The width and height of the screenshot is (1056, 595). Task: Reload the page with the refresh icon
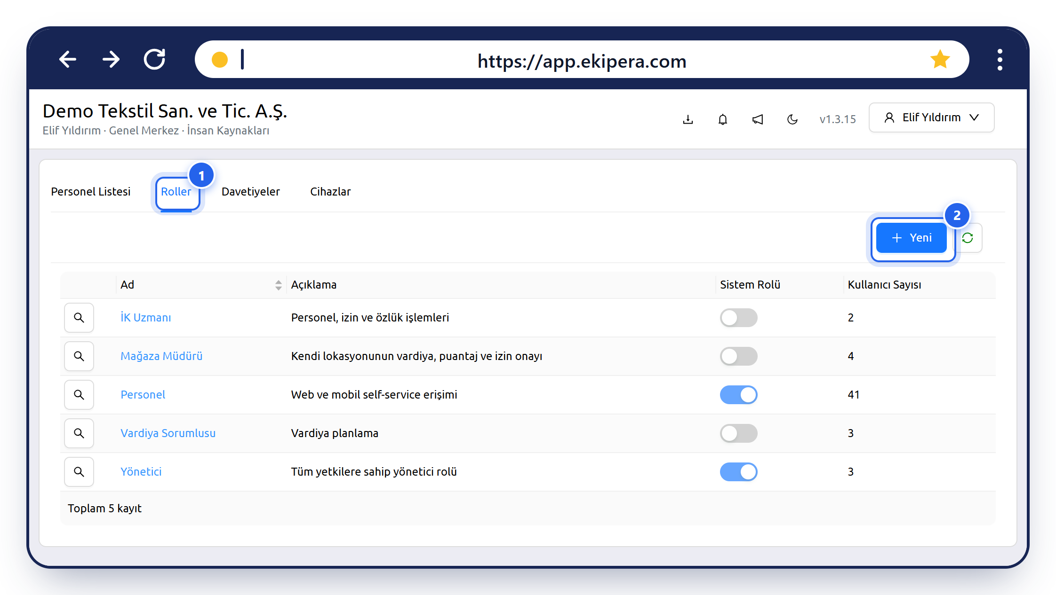[x=154, y=59]
